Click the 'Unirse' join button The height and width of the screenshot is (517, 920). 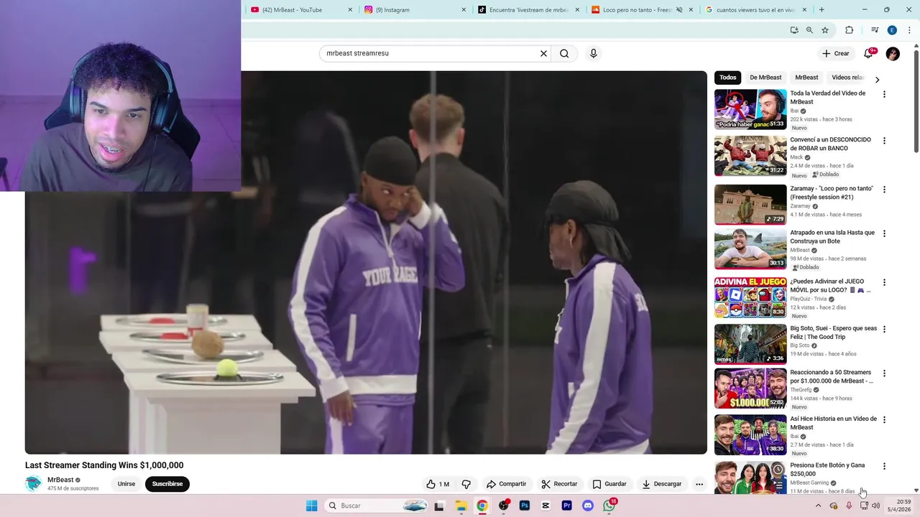tap(126, 484)
